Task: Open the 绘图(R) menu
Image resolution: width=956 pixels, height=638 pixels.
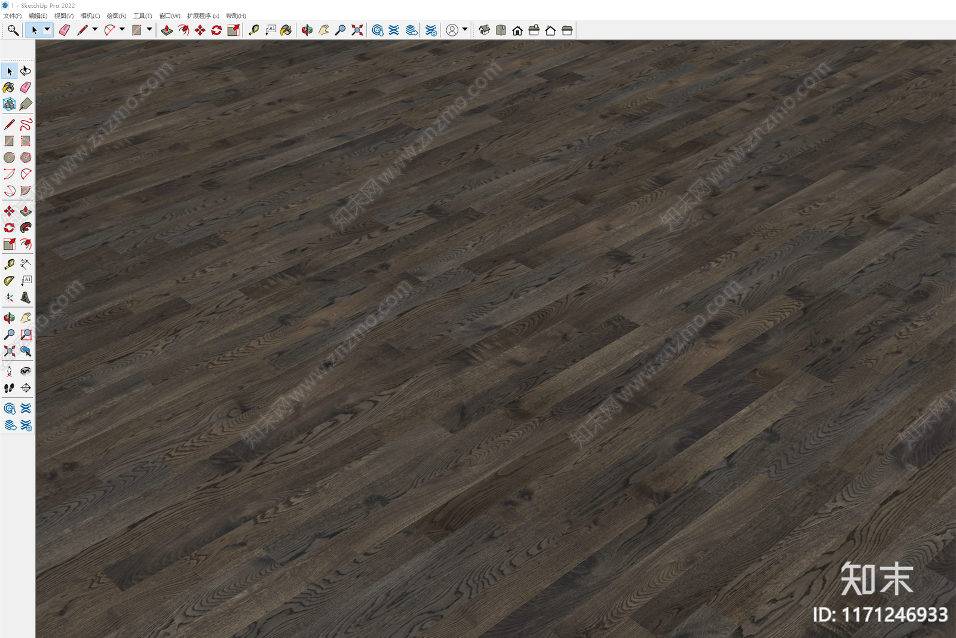Action: tap(117, 16)
